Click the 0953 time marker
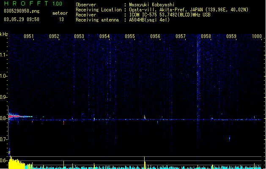The width and height of the screenshot is (266, 169). click(79, 36)
